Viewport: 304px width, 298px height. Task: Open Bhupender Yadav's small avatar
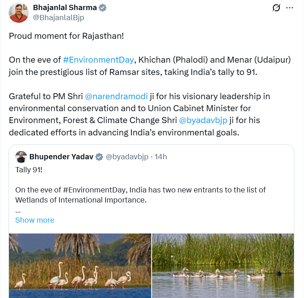(21, 157)
